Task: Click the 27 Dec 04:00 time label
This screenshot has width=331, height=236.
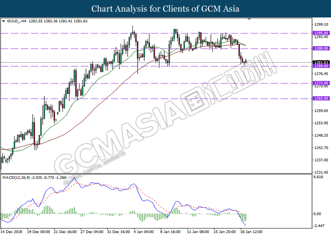Action: [92, 232]
